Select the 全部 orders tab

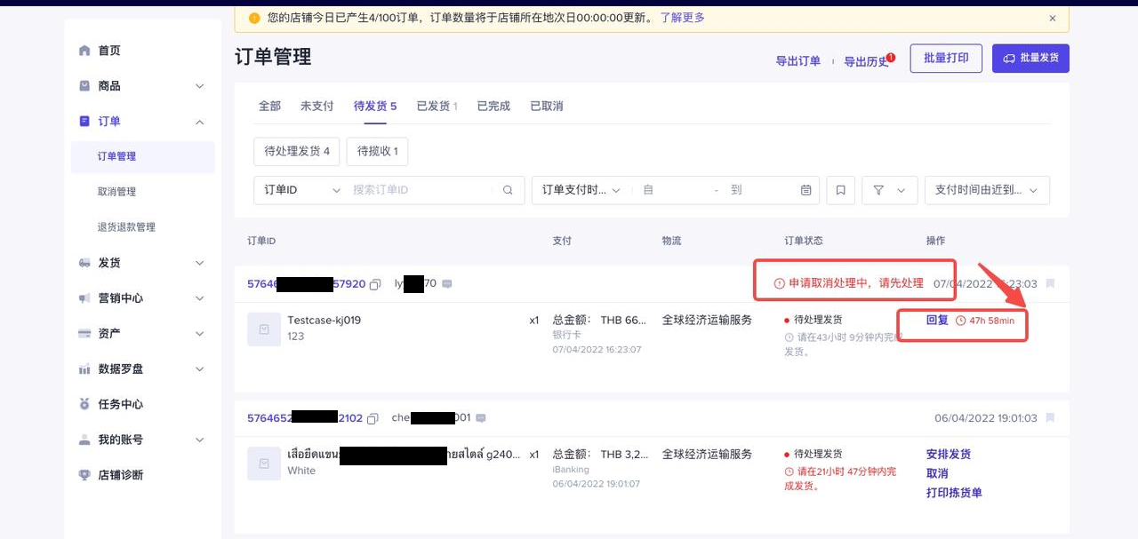(x=269, y=106)
